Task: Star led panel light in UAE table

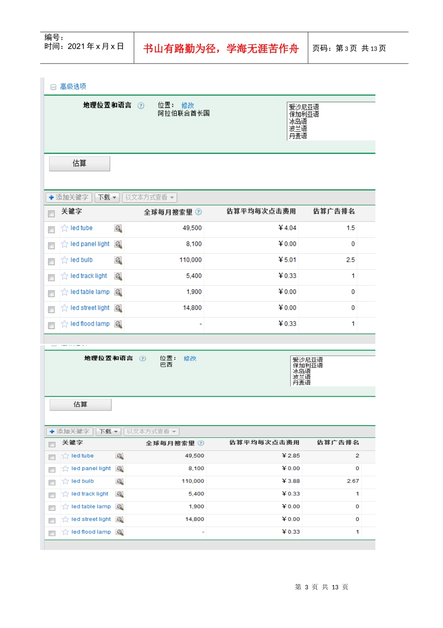Action: [x=65, y=244]
